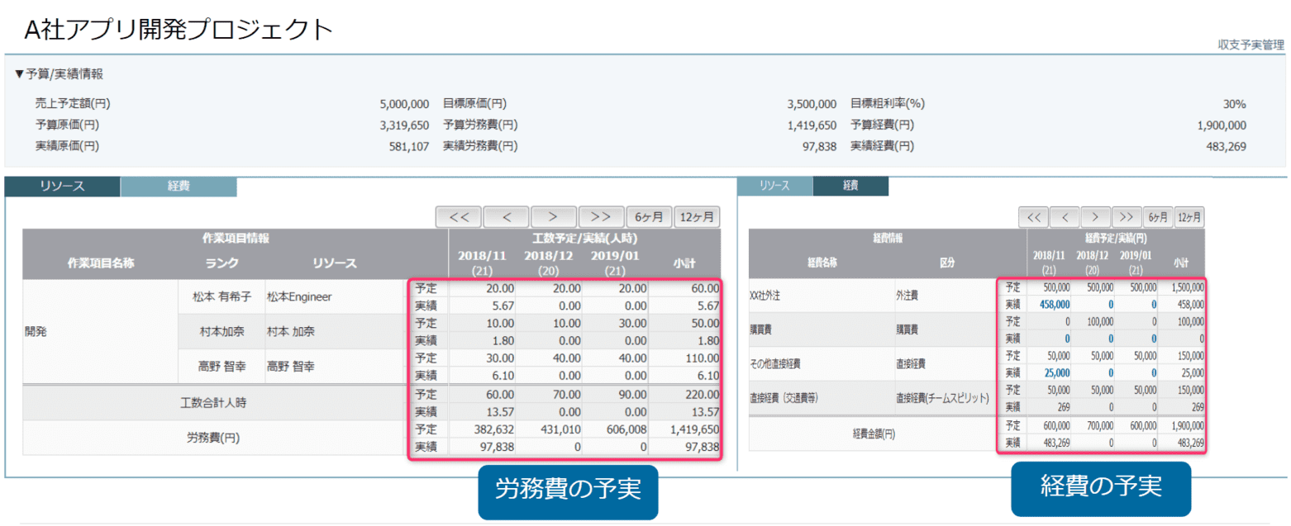Open the 収支予実管理 link at top right

(x=1251, y=45)
